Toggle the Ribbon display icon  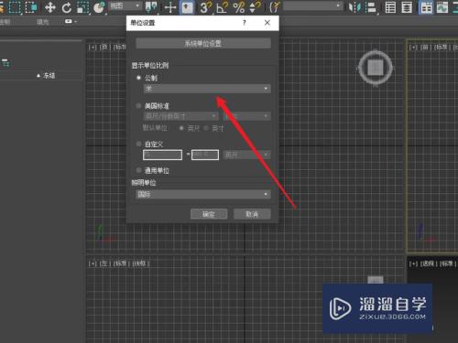[426, 7]
